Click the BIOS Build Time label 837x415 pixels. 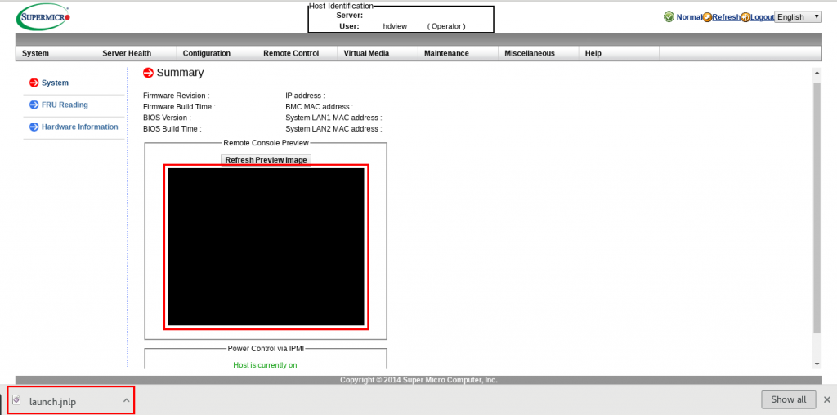(x=172, y=128)
